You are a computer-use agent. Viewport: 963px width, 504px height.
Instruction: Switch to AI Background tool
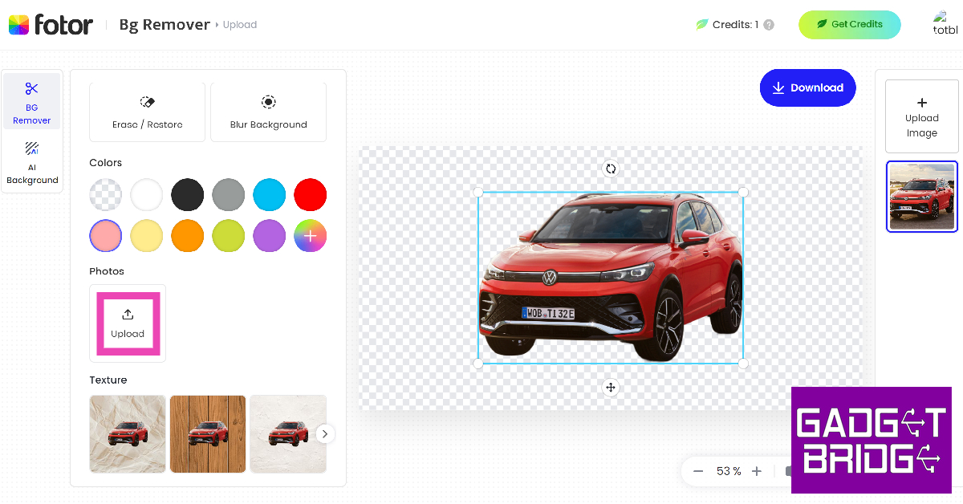32,162
